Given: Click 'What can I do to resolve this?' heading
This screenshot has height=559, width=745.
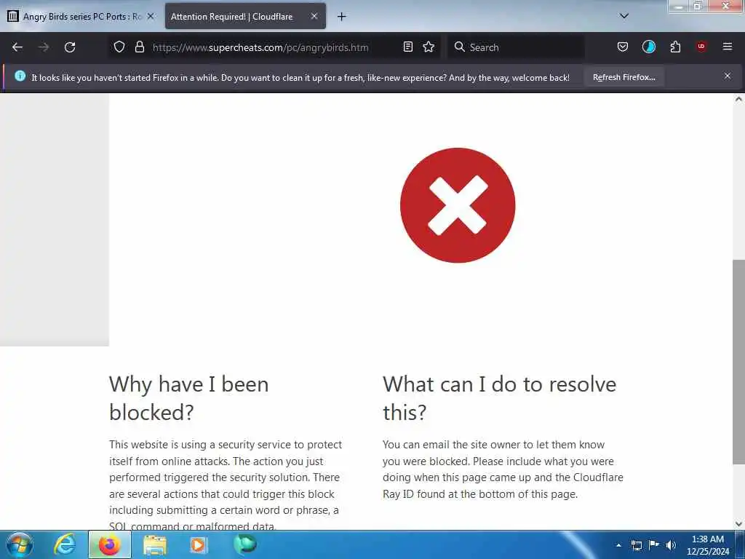Looking at the screenshot, I should click(499, 398).
